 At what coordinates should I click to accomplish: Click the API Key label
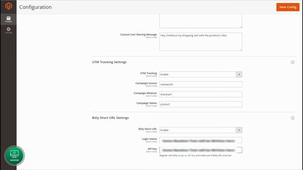point(152,149)
